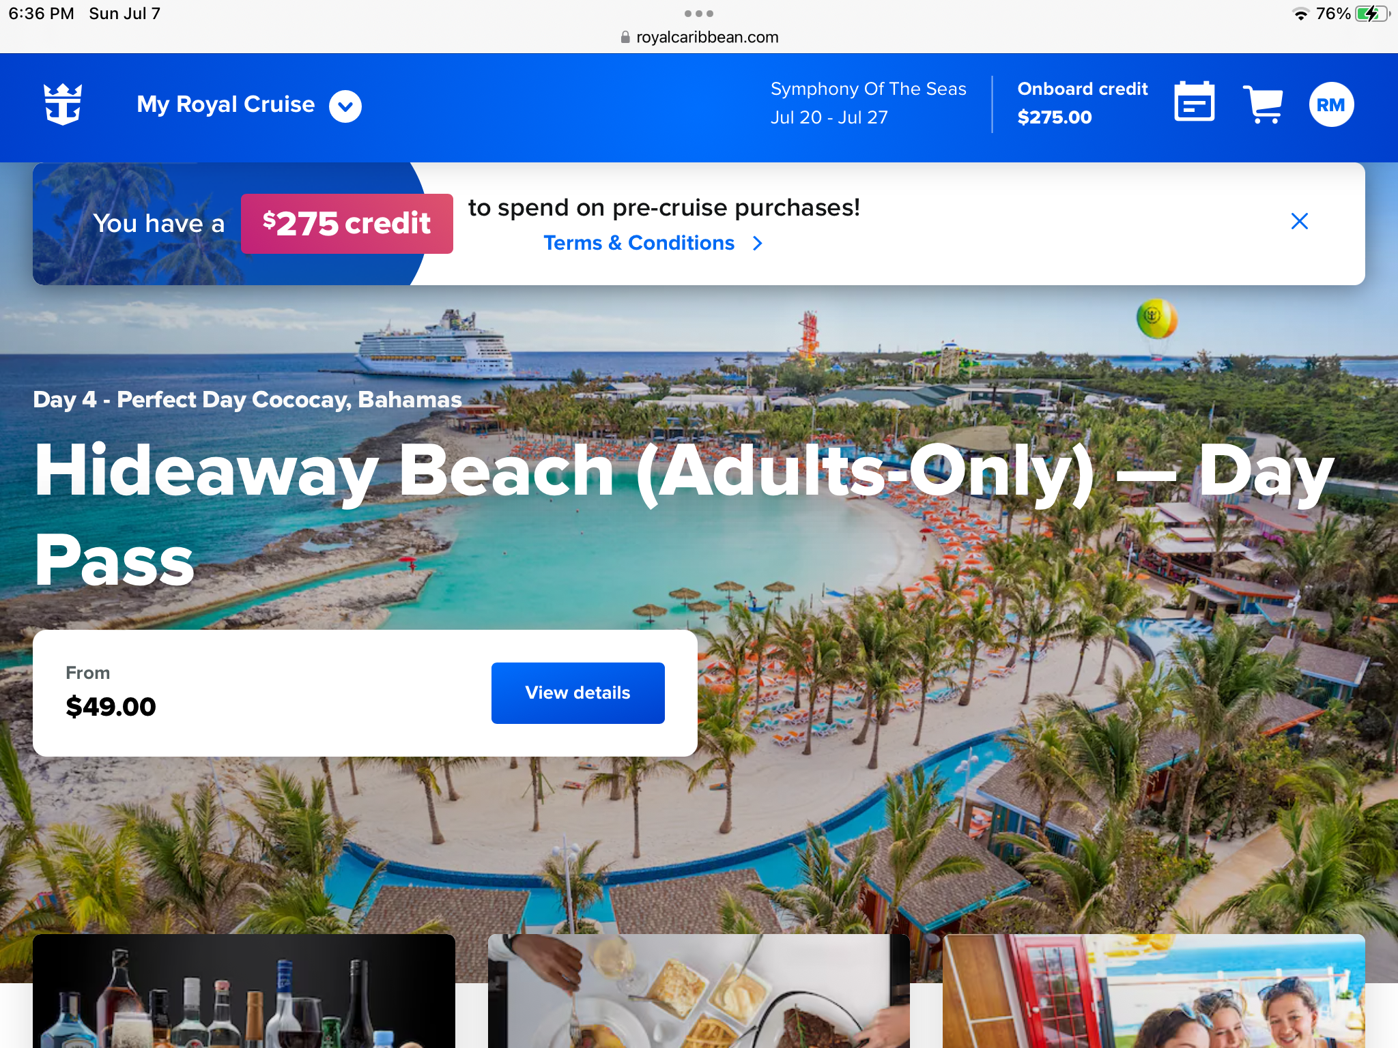Image resolution: width=1398 pixels, height=1048 pixels.
Task: Open the shopping cart
Action: (1262, 104)
